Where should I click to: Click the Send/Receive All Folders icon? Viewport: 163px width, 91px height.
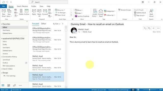click(x=4, y=2)
